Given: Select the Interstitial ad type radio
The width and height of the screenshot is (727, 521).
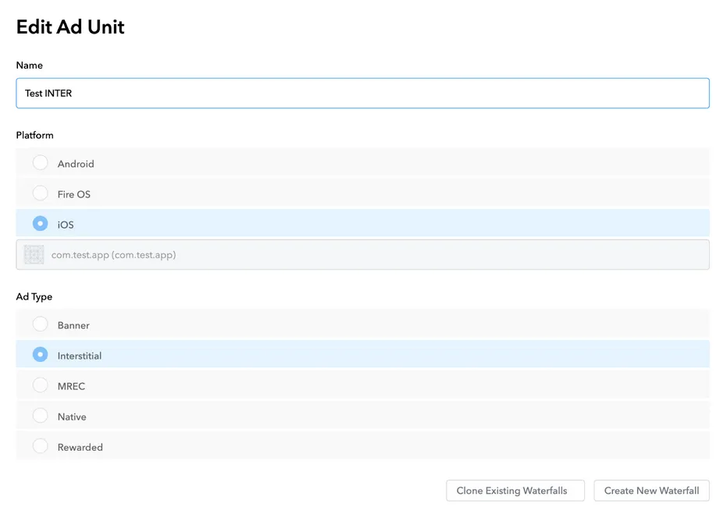Looking at the screenshot, I should click(41, 355).
